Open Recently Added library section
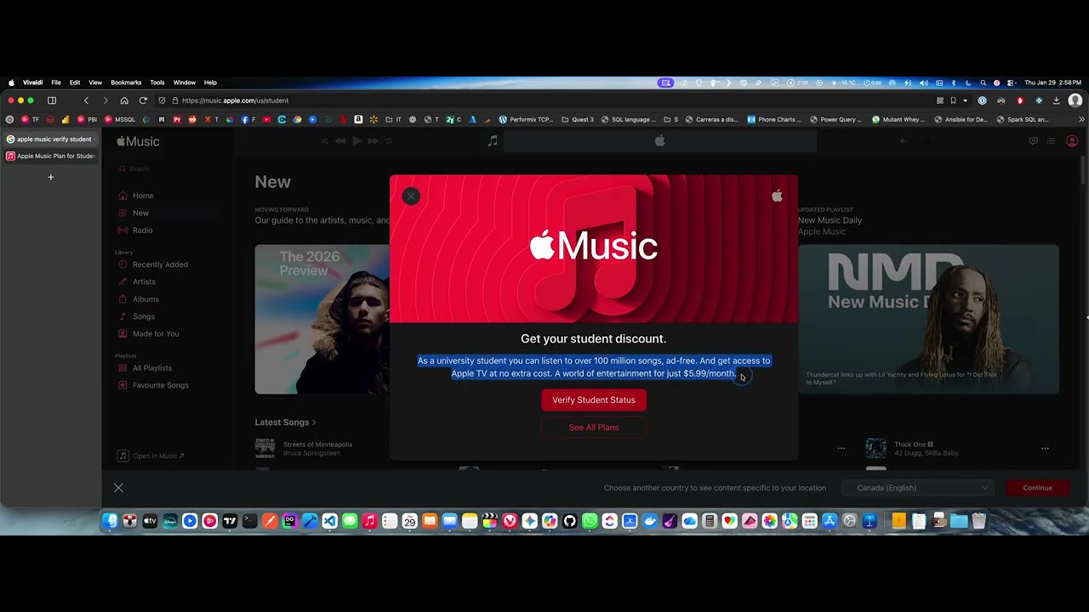 (153, 264)
